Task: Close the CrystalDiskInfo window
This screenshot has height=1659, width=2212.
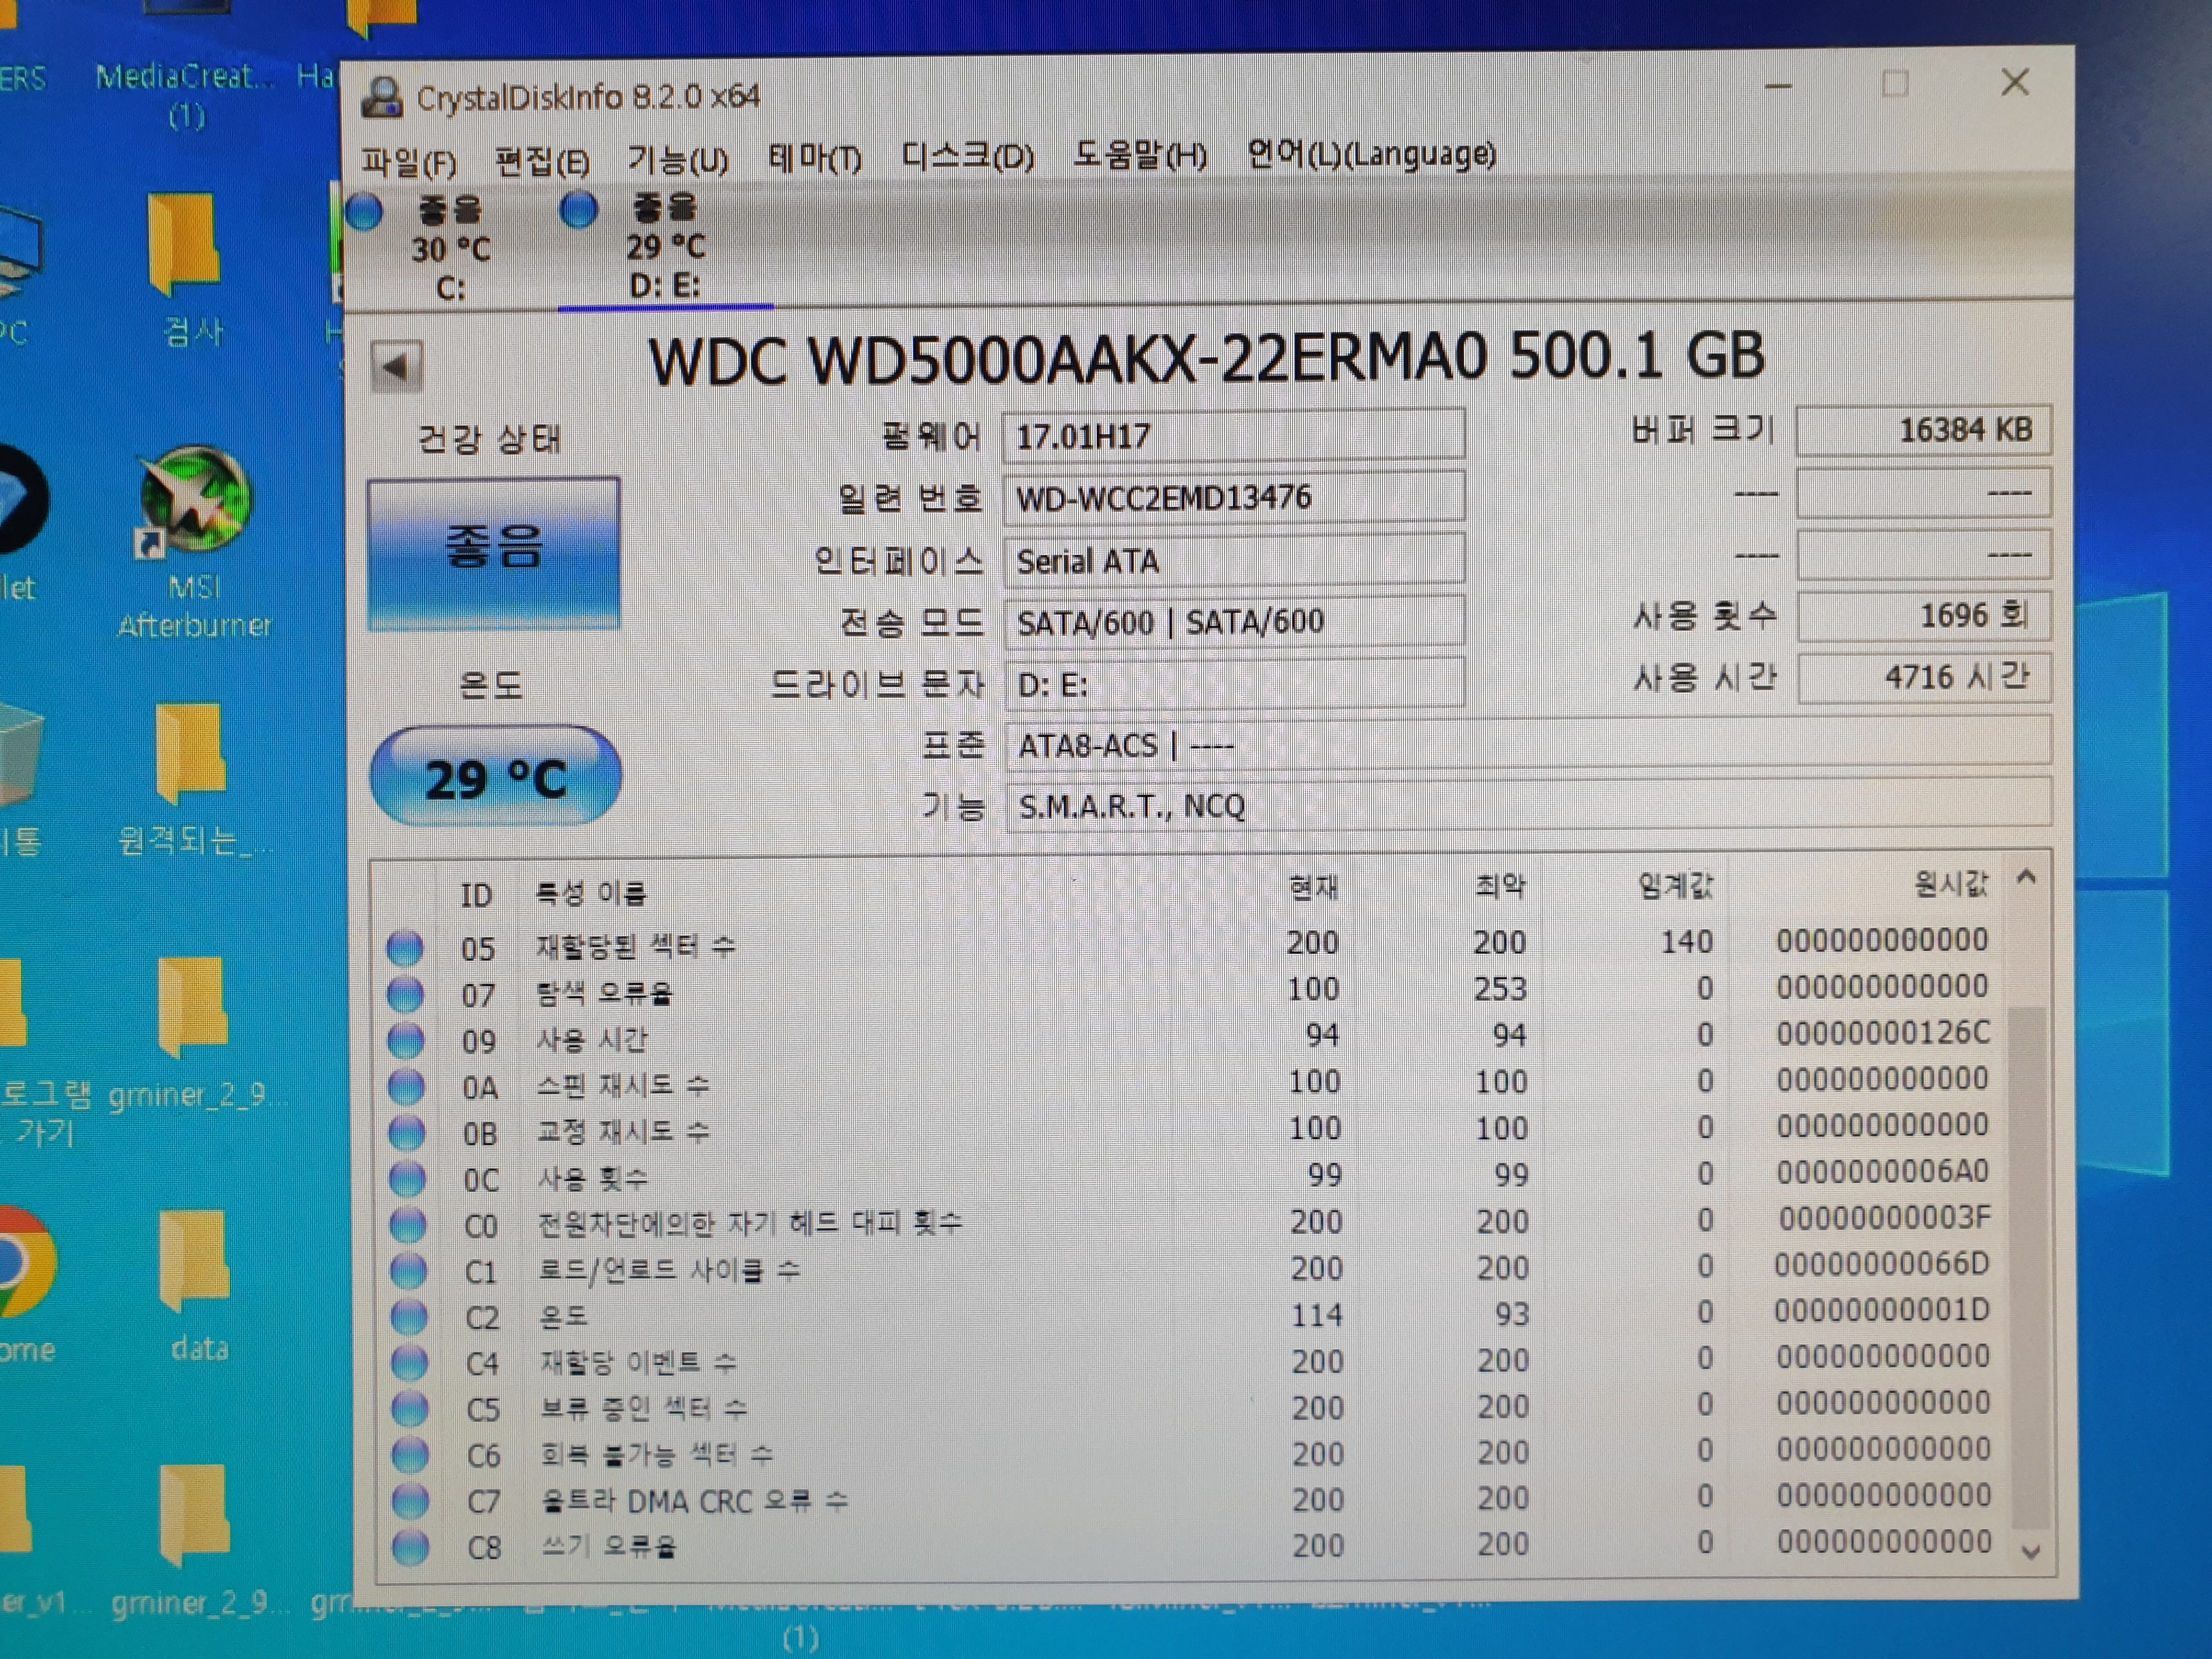Action: click(2015, 83)
